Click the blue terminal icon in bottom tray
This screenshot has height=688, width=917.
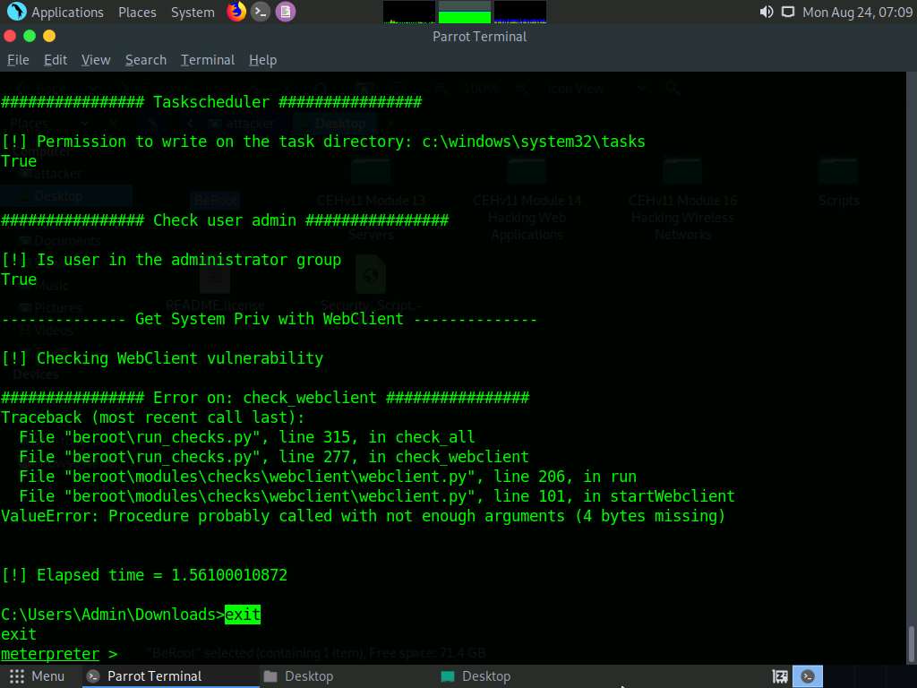tap(808, 677)
